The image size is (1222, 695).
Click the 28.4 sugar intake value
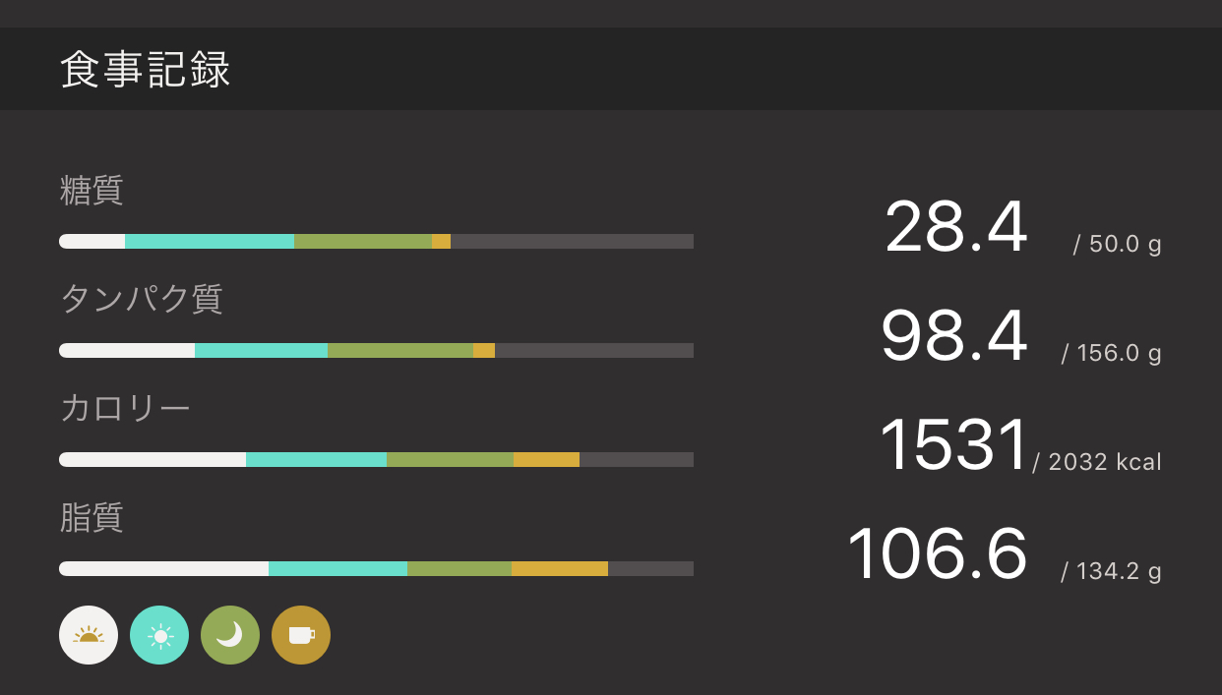(955, 228)
